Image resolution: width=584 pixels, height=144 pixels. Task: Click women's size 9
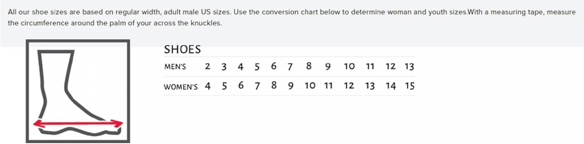pos(290,86)
